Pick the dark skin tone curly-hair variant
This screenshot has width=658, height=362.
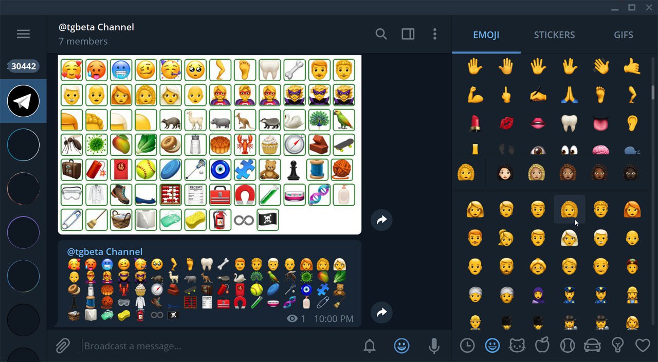[631, 172]
